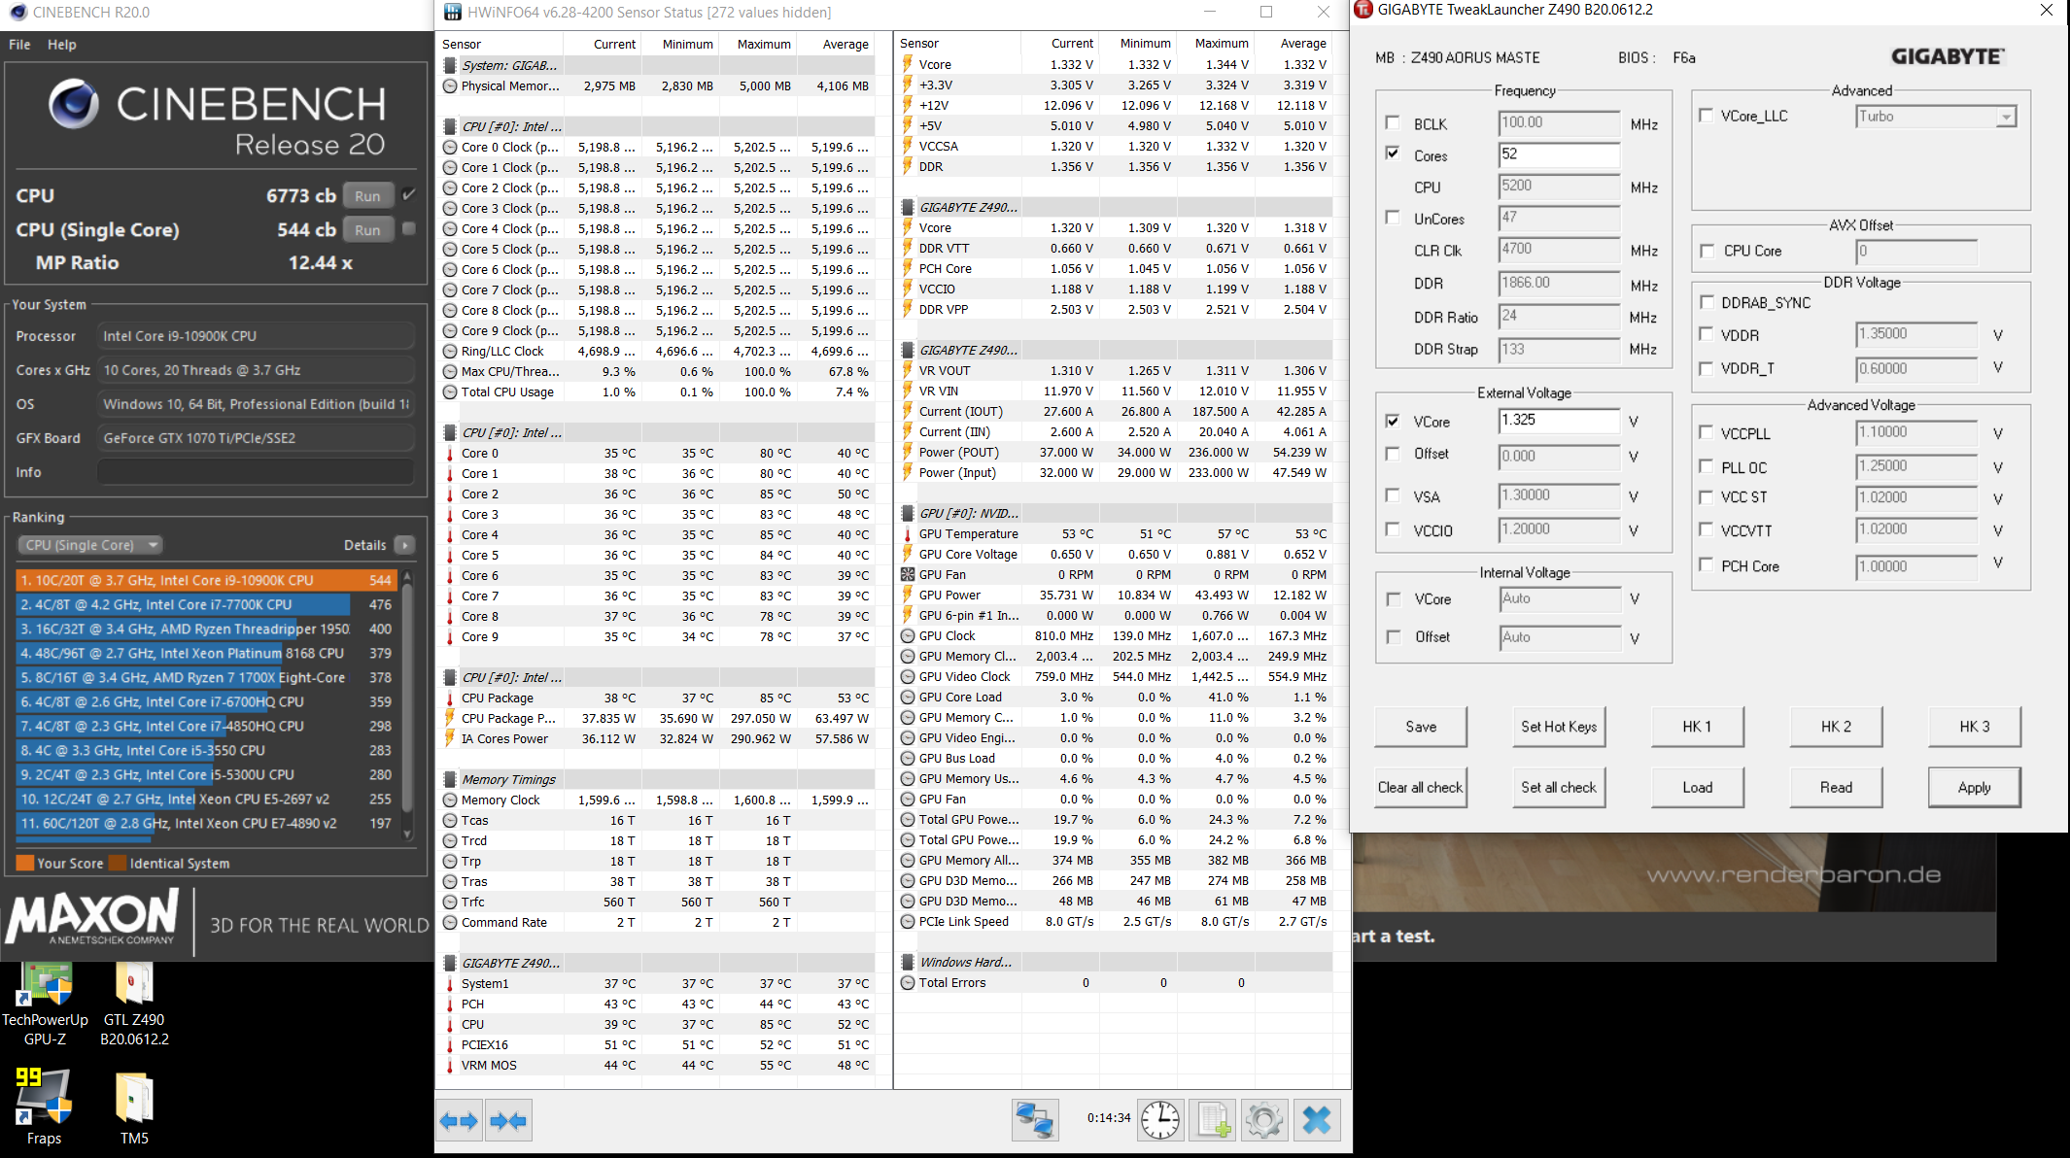The image size is (2070, 1158).
Task: Expand ranking Details arrow button
Action: [x=405, y=545]
